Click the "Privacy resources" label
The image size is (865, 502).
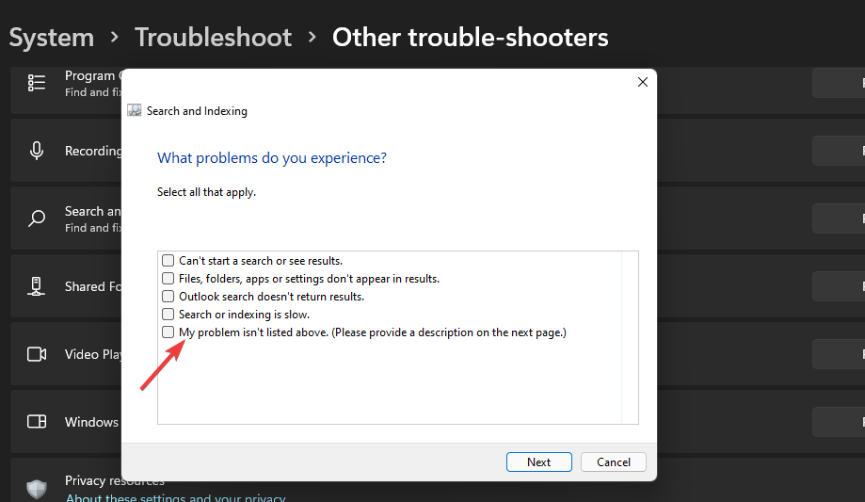point(114,481)
